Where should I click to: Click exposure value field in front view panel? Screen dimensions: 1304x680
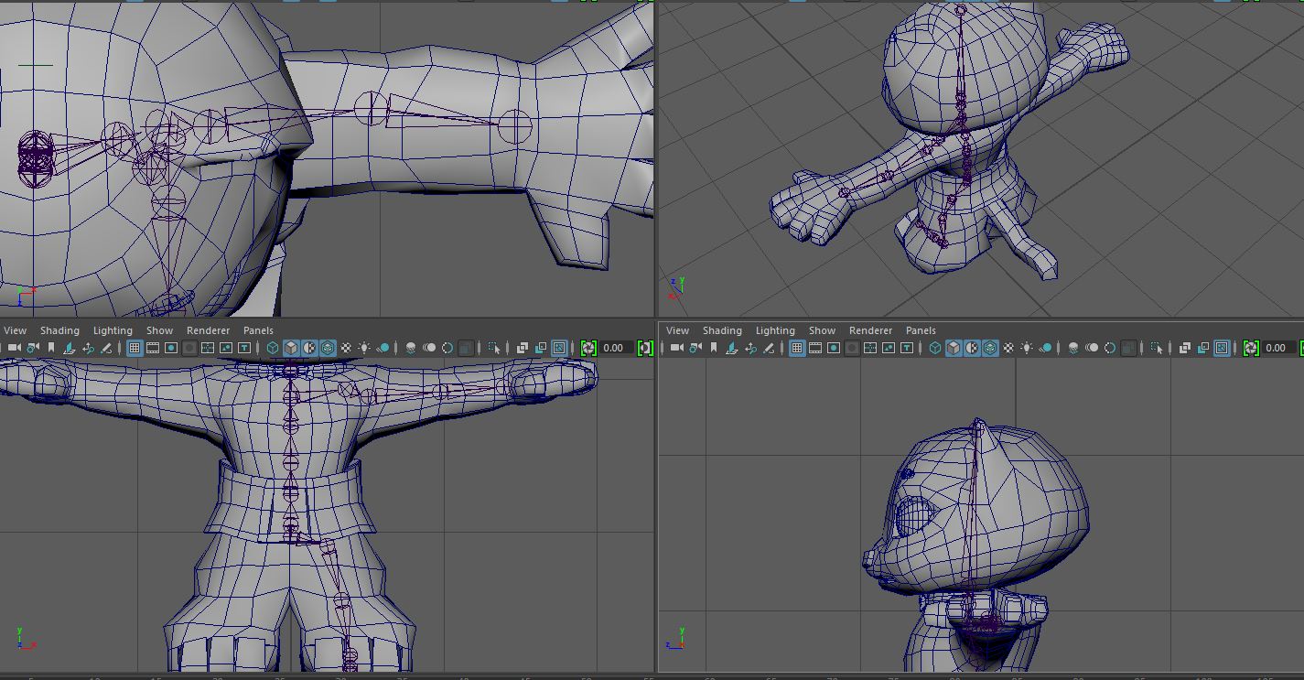[617, 348]
